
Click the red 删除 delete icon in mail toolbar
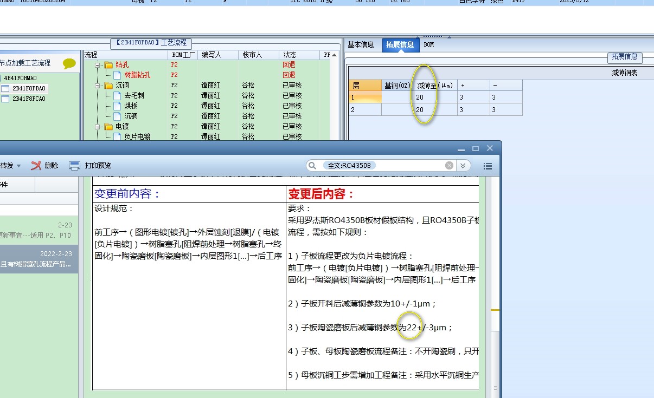click(36, 166)
